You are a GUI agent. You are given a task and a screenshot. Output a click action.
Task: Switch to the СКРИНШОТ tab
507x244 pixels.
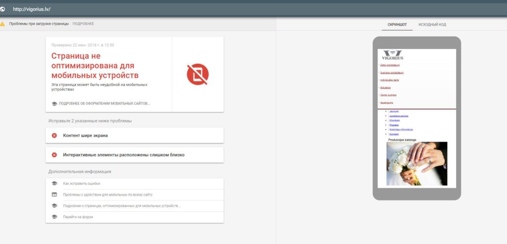[397, 24]
